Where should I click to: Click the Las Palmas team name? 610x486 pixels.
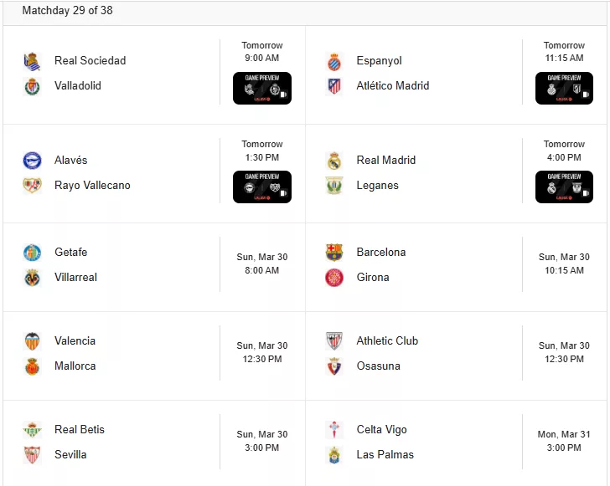(385, 454)
